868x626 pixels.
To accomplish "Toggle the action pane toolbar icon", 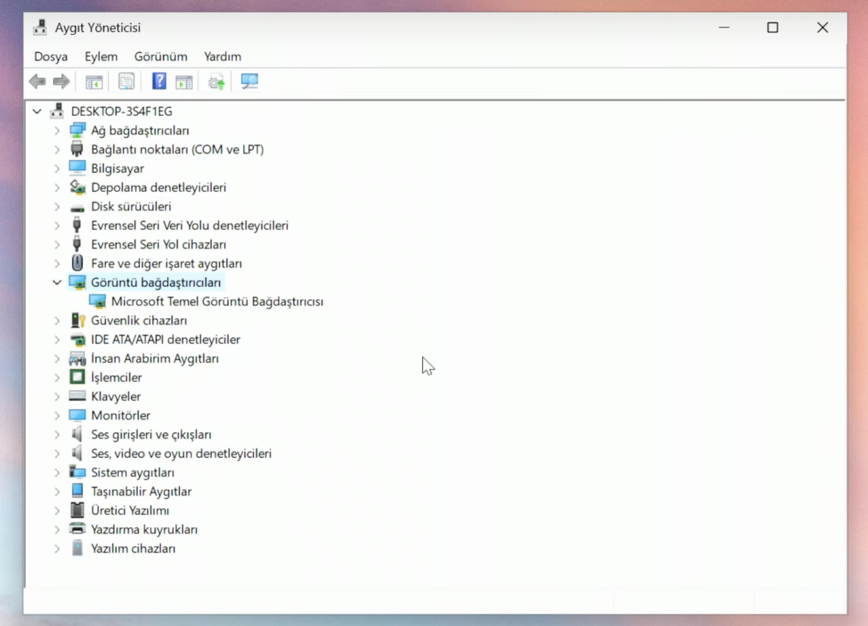I will (x=184, y=82).
